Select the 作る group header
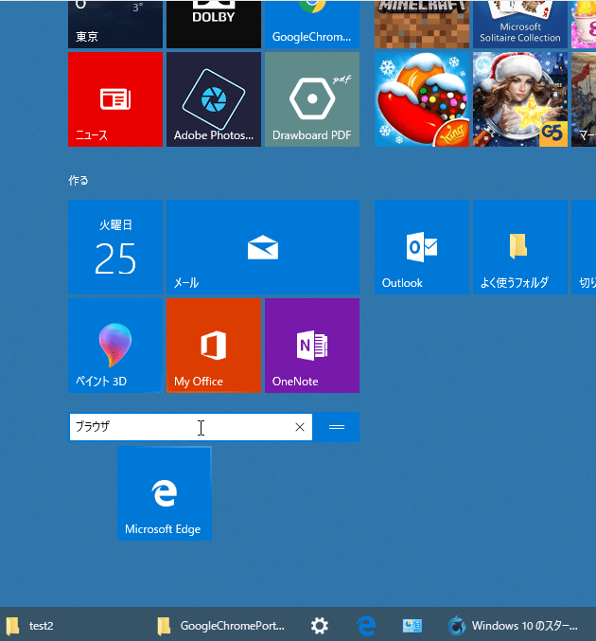 coord(78,180)
